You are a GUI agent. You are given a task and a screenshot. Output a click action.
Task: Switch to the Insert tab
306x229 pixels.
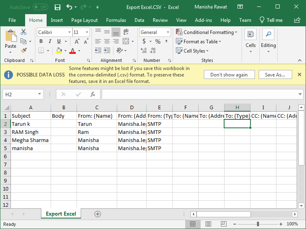point(57,20)
